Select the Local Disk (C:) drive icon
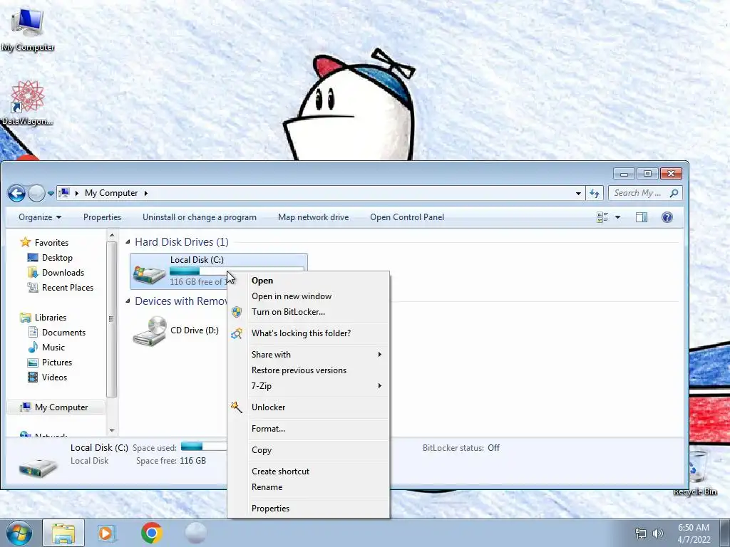This screenshot has height=547, width=730. tap(149, 274)
